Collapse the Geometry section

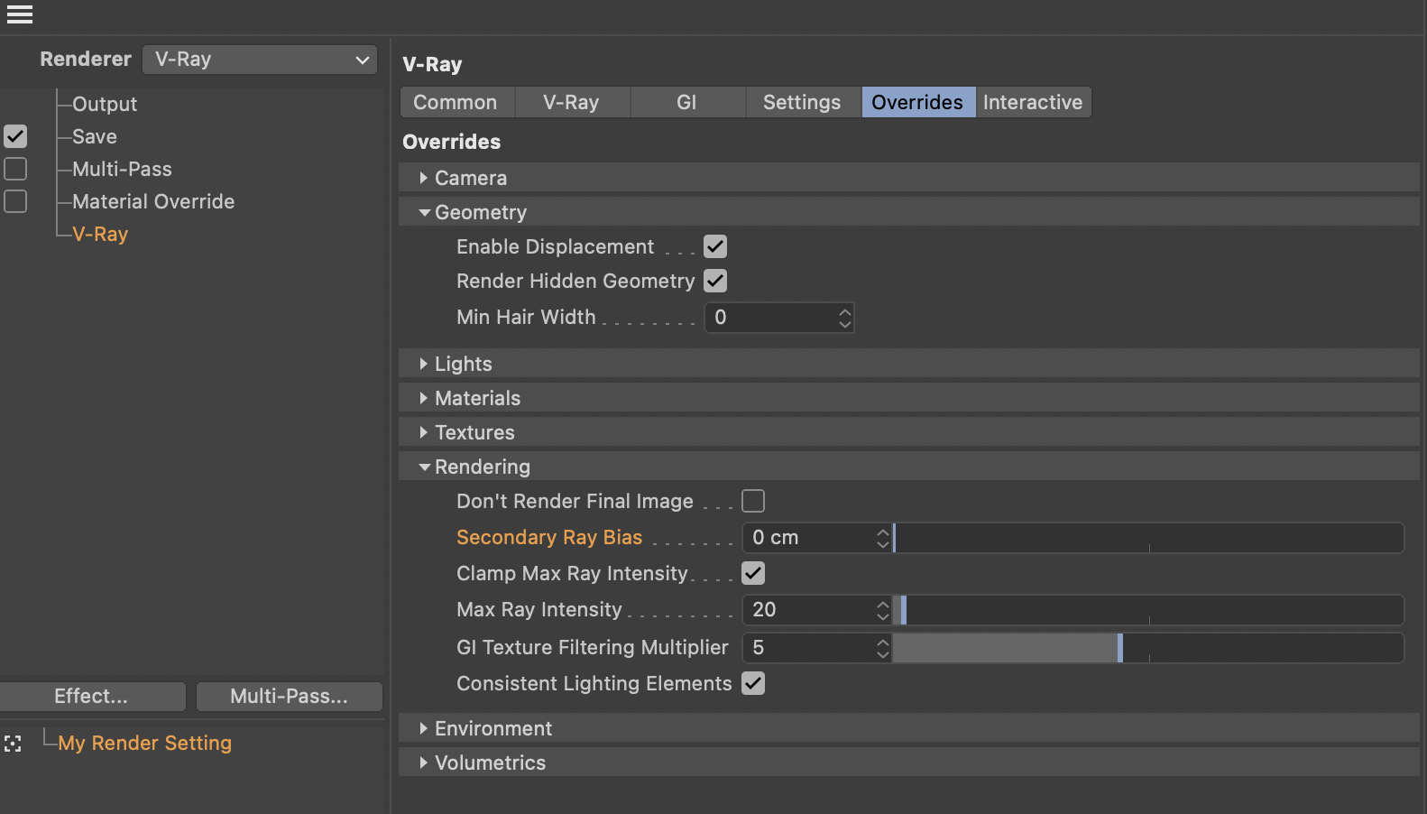pyautogui.click(x=909, y=212)
